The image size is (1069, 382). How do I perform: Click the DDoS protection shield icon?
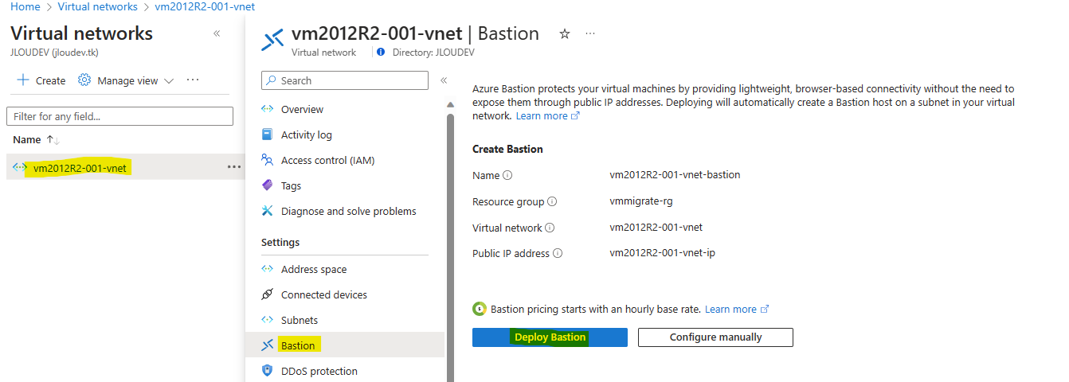click(268, 371)
